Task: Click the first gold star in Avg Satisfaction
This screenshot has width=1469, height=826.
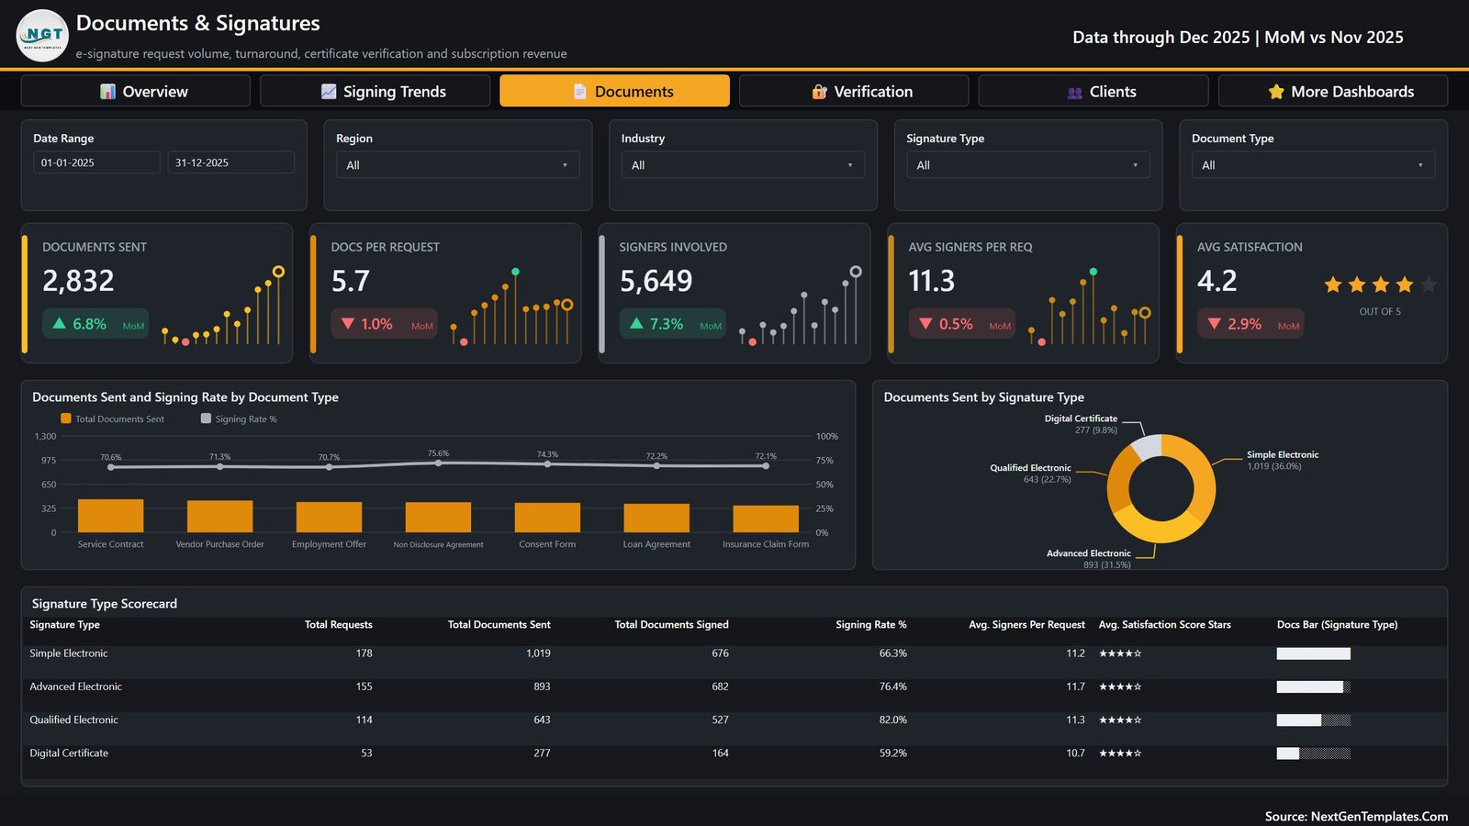Action: [1333, 285]
